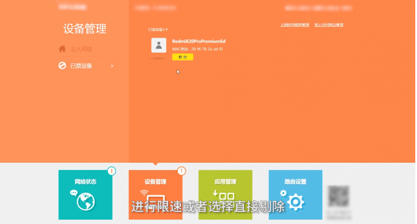Select the avatar icon of the RedmiK20ProPremiumEd device
Image resolution: width=417 pixels, height=224 pixels.
[159, 45]
